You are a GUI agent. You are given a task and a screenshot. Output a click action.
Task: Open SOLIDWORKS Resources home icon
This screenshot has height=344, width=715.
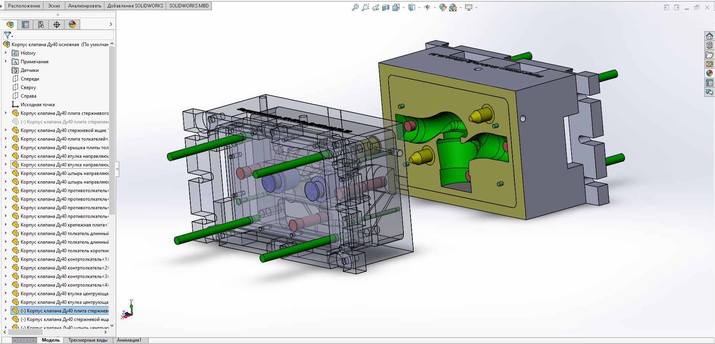pos(709,36)
